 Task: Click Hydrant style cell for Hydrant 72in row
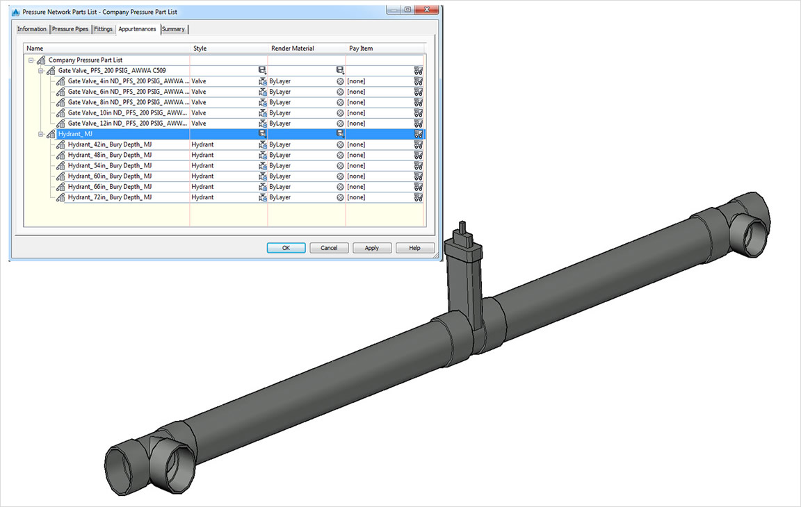[202, 197]
